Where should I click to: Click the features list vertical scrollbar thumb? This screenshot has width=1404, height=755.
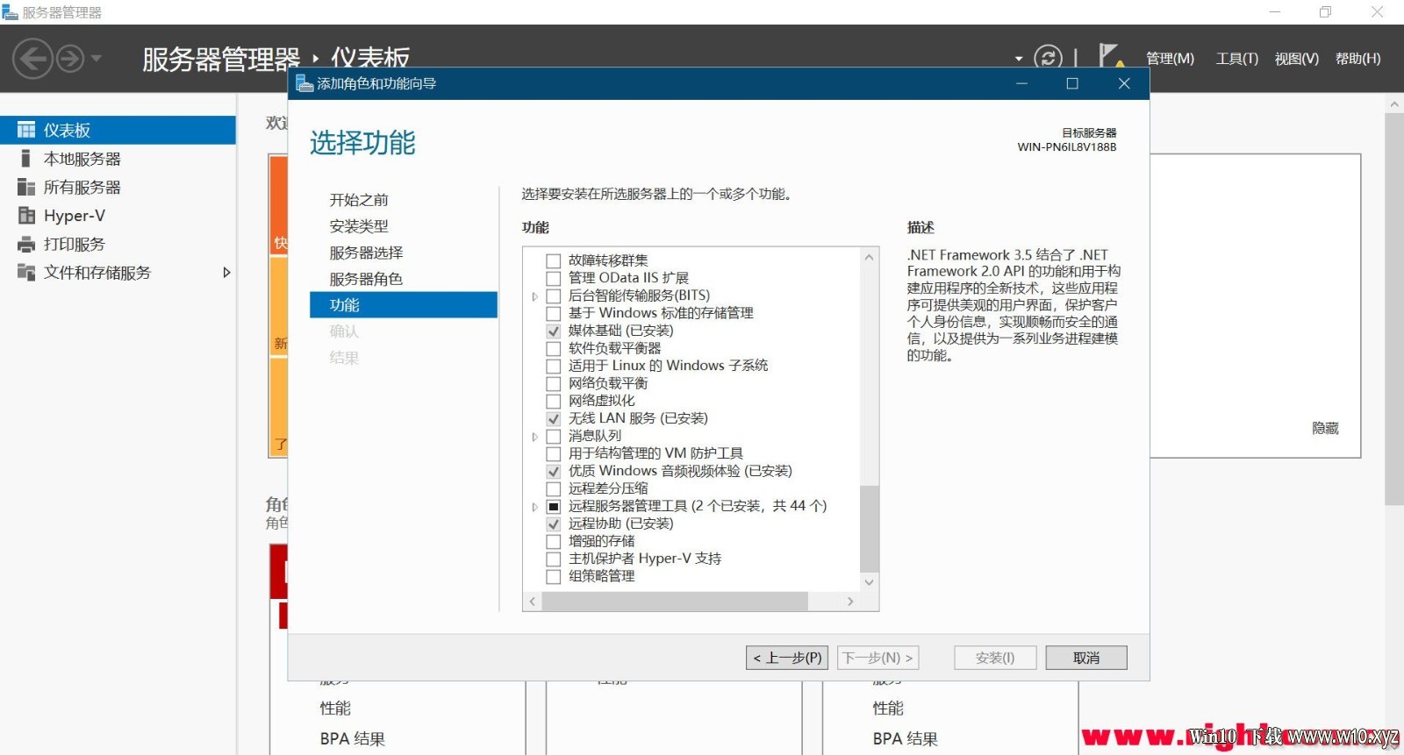(x=869, y=529)
